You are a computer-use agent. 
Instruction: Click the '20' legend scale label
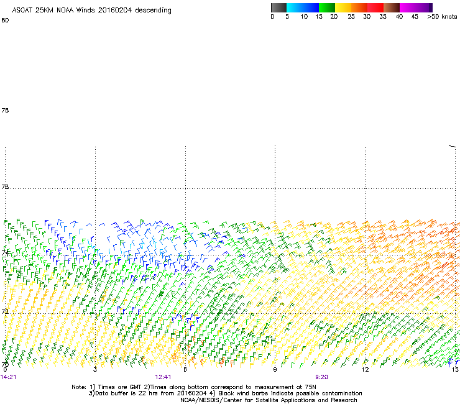pyautogui.click(x=334, y=17)
